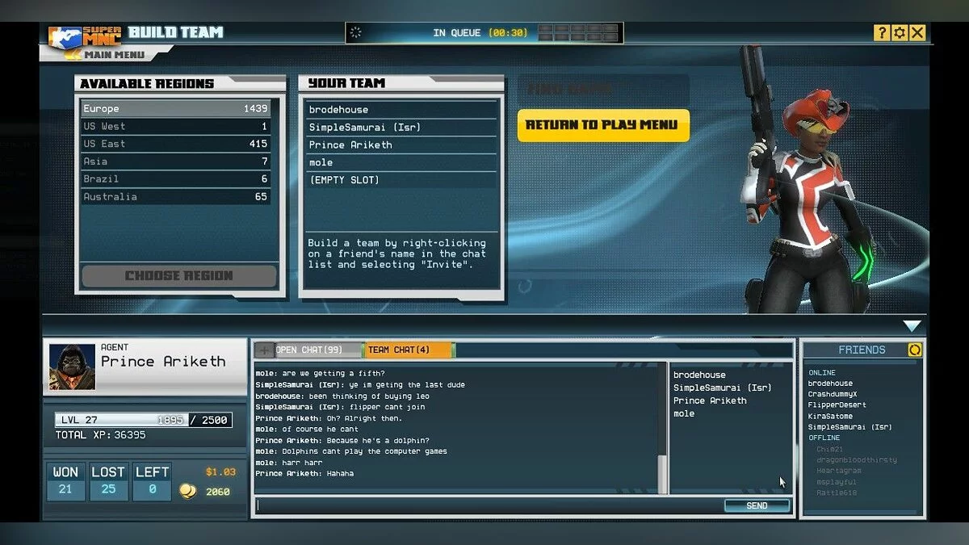Click mole in chat participants list
Screen dimensions: 969x545
coord(684,413)
